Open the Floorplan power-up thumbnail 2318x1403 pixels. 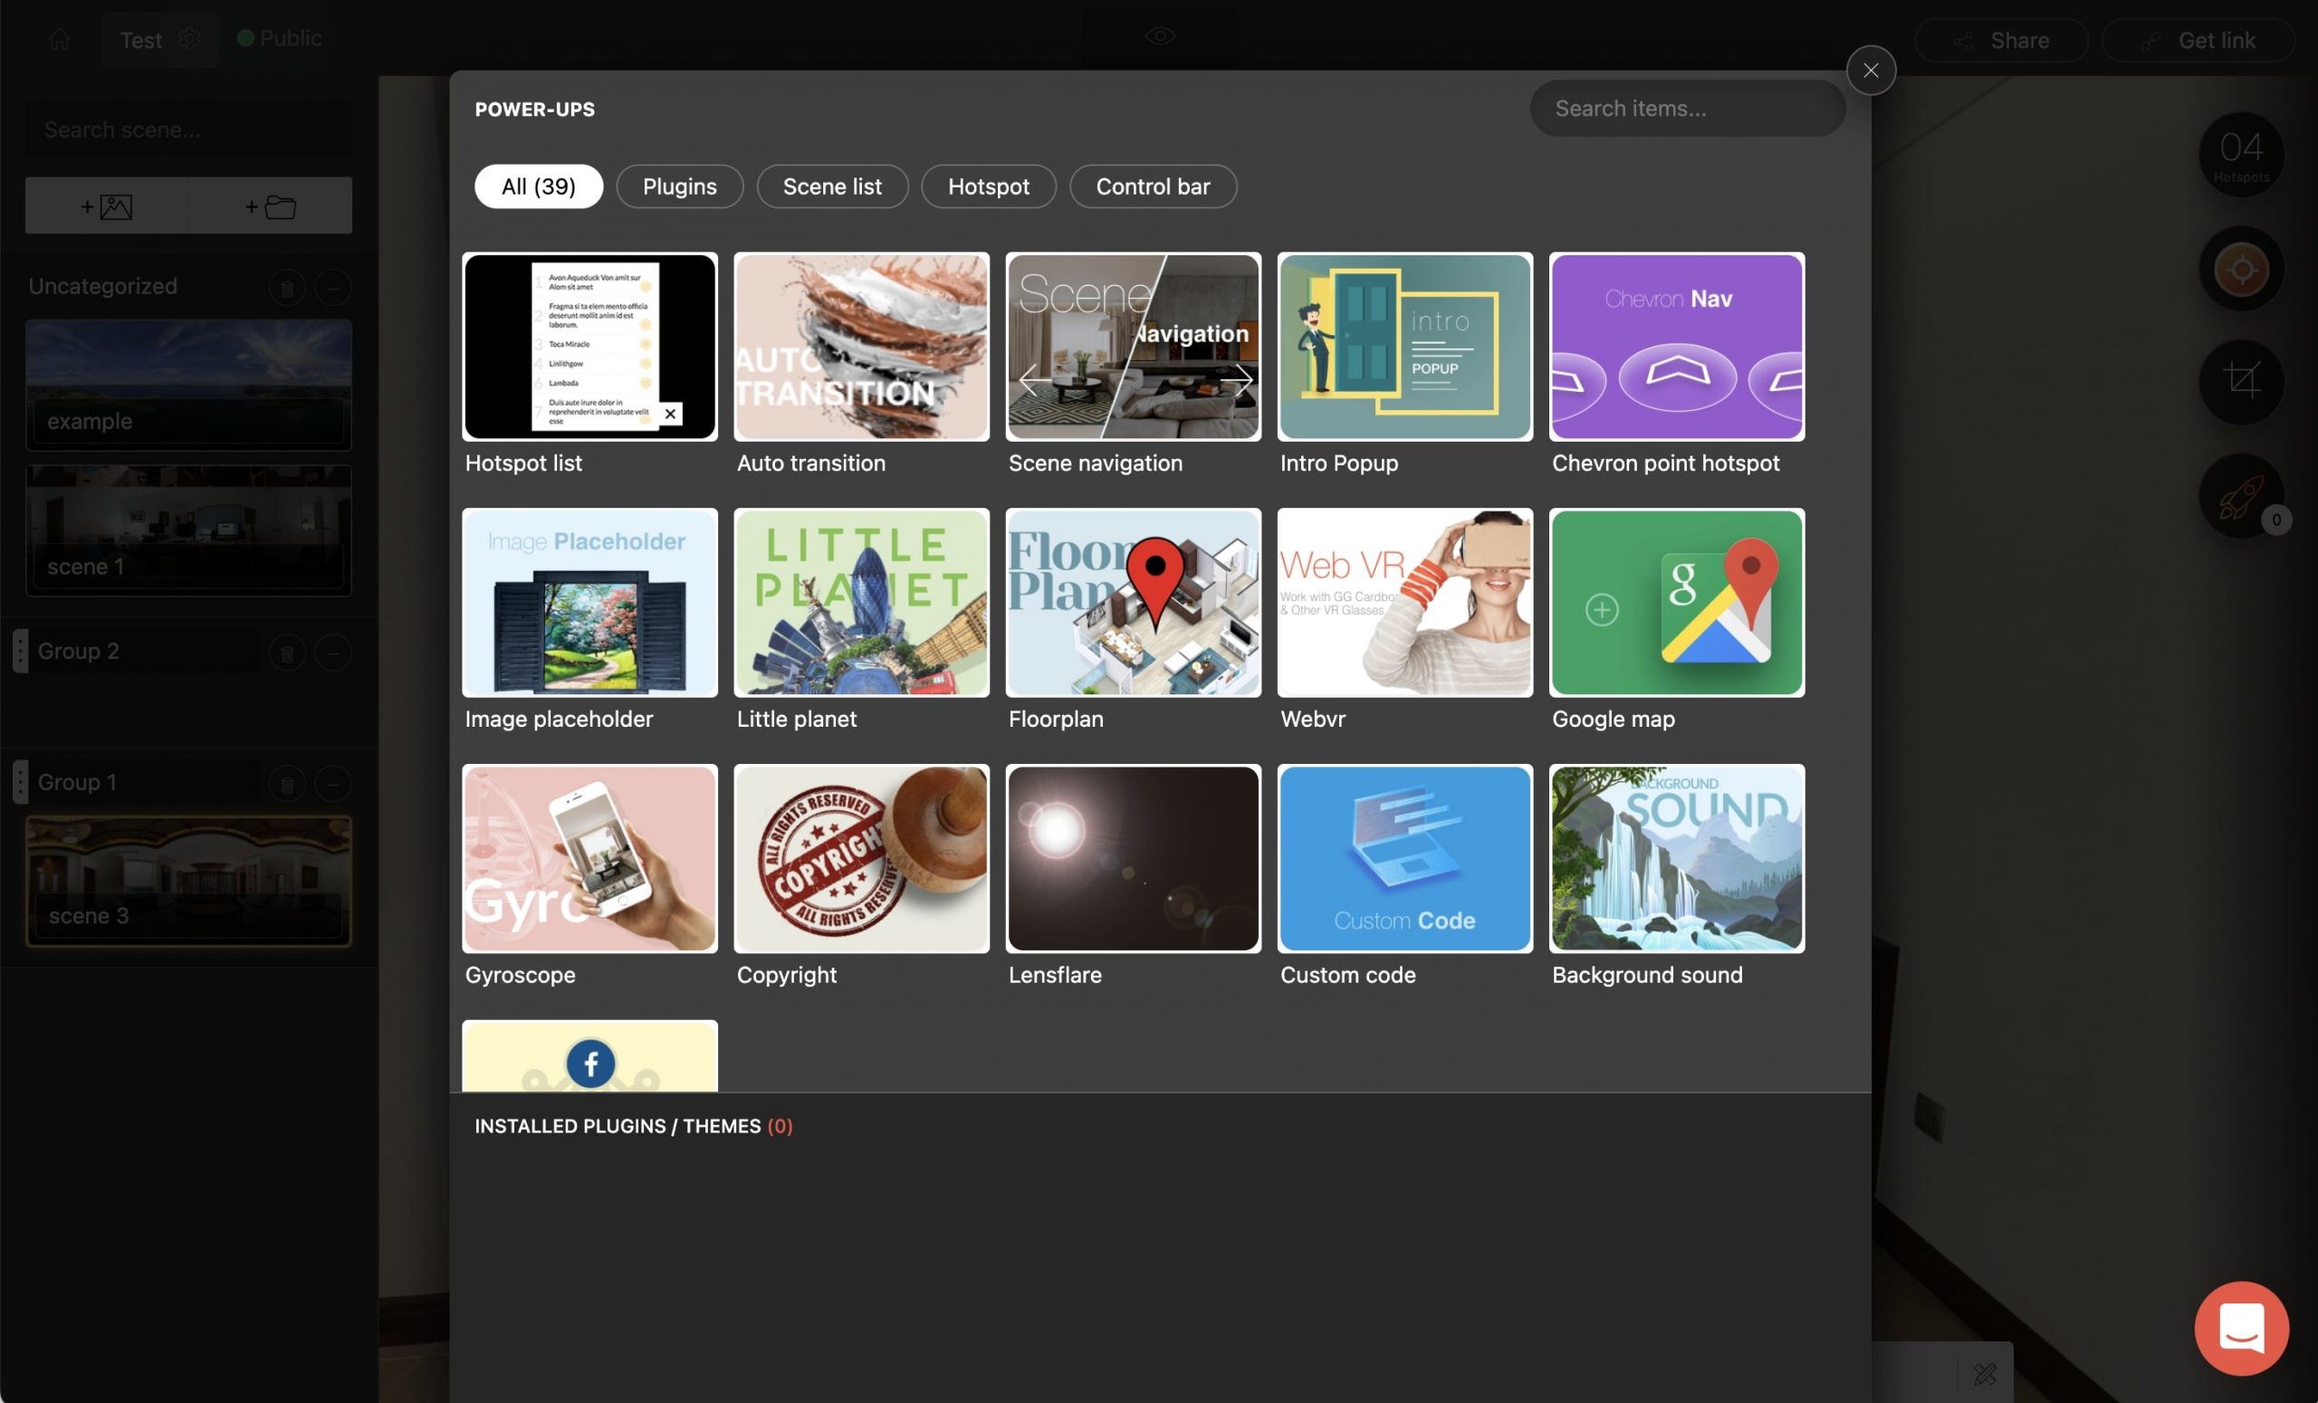1133,603
